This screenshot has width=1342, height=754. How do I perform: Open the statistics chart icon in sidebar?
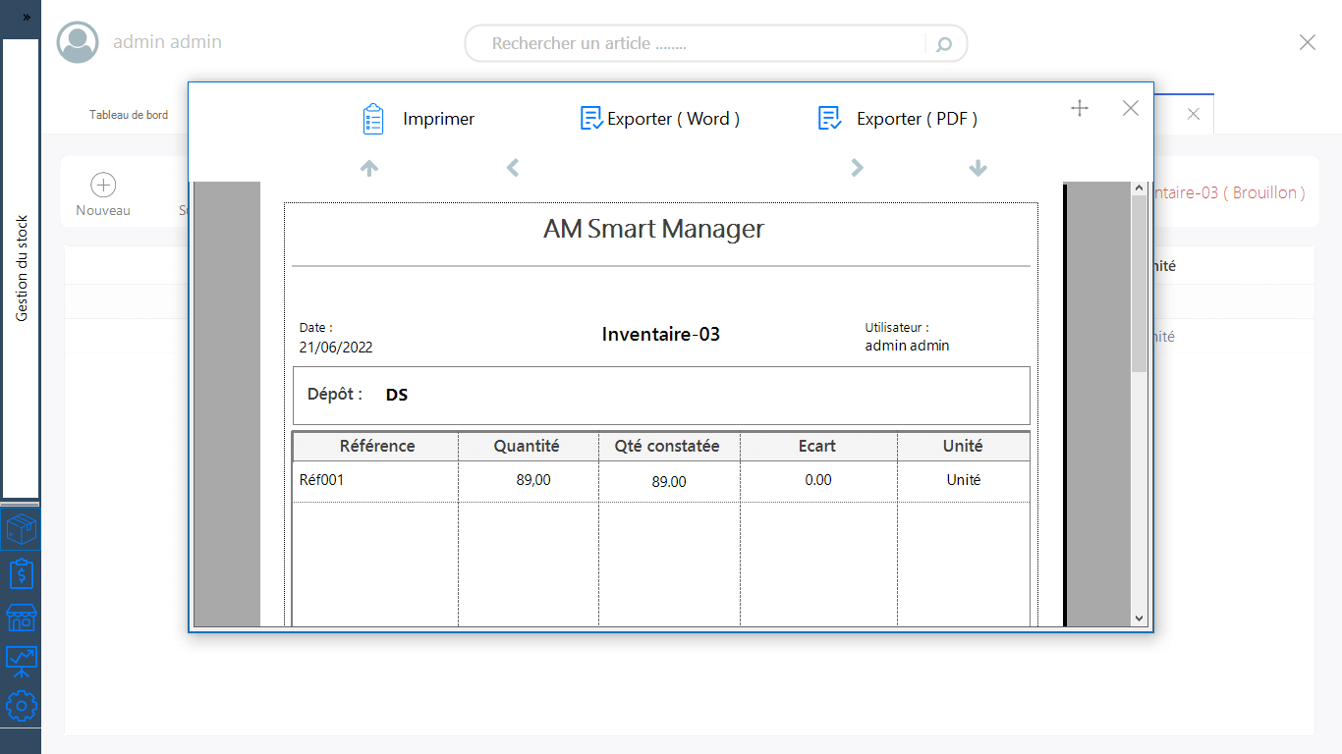(x=21, y=662)
